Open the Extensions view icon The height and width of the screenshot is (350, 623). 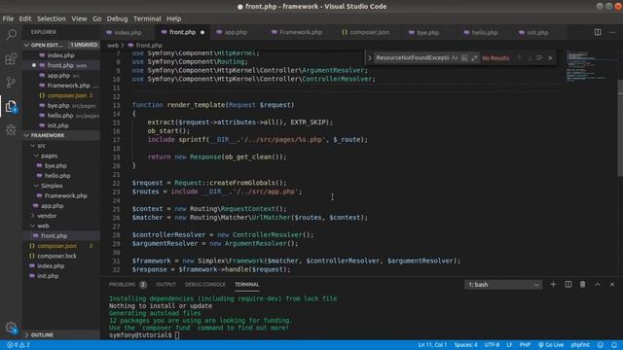tap(11, 59)
